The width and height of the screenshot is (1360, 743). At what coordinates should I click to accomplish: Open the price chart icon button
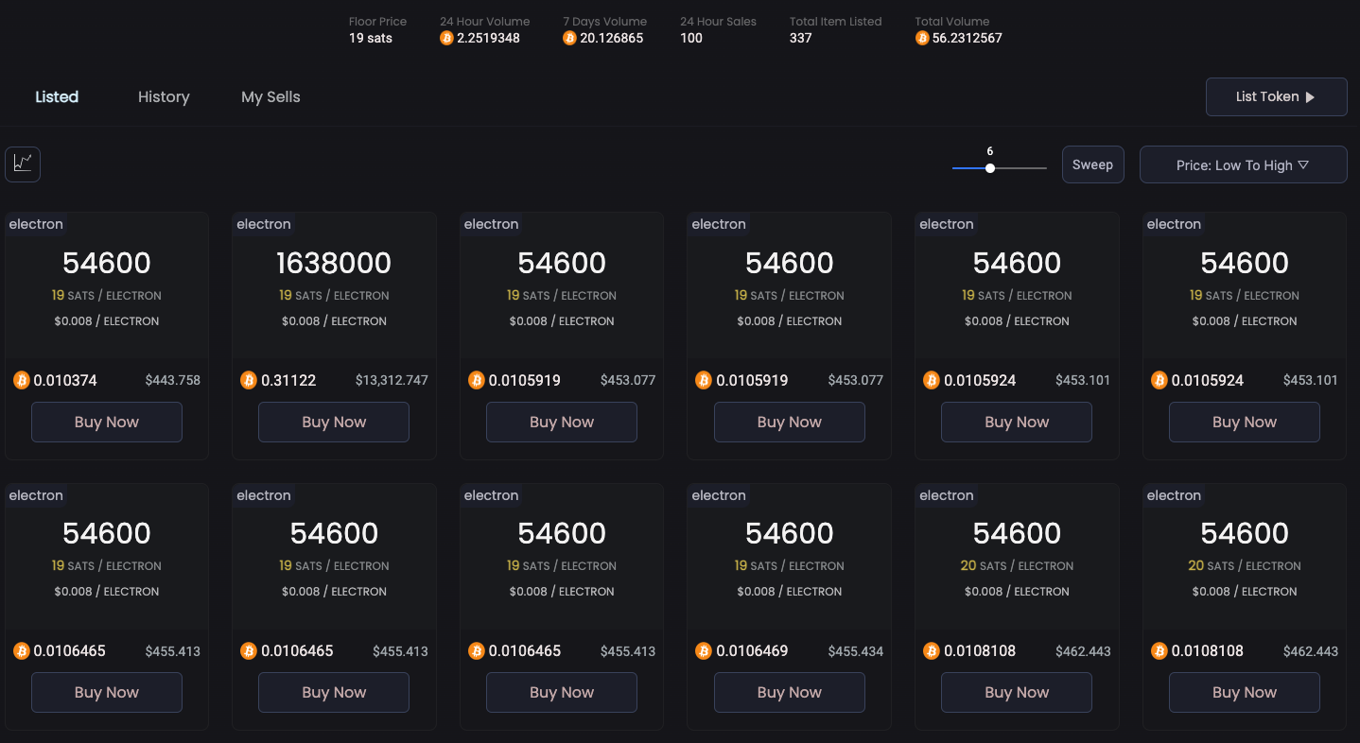23,164
